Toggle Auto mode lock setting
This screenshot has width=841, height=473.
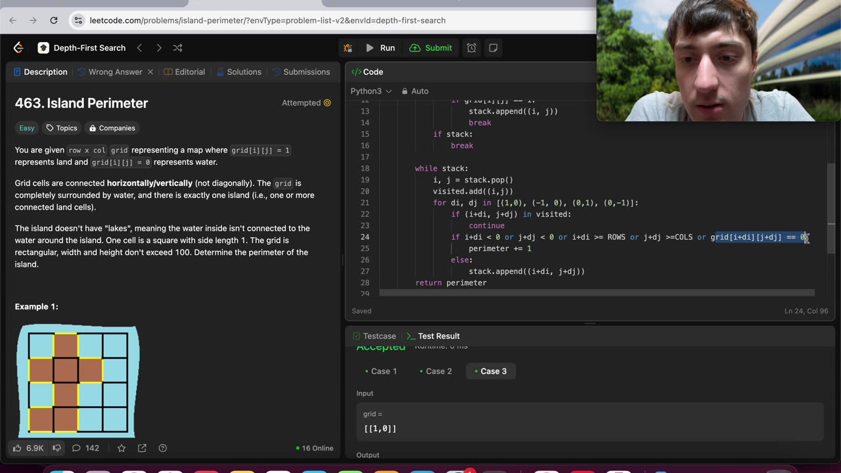(415, 91)
